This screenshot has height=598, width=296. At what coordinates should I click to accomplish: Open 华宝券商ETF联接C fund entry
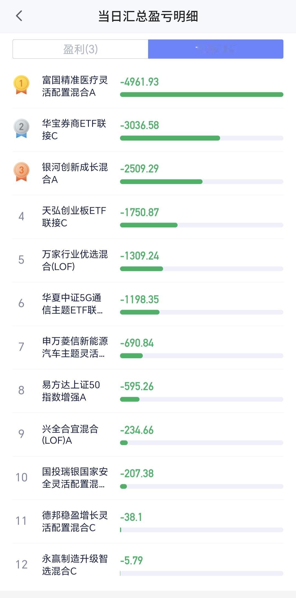tap(148, 130)
